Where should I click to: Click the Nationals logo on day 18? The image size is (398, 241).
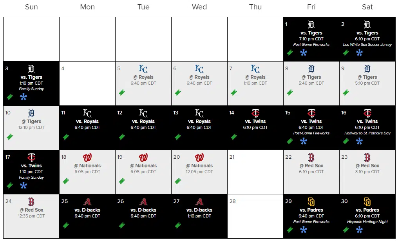[x=87, y=158]
